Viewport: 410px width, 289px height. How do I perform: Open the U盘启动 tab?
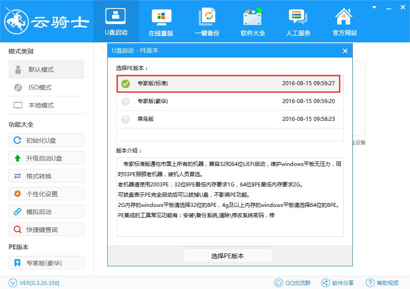click(116, 21)
